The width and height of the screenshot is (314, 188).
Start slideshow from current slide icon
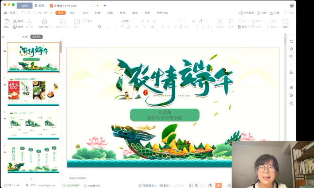pos(44,22)
